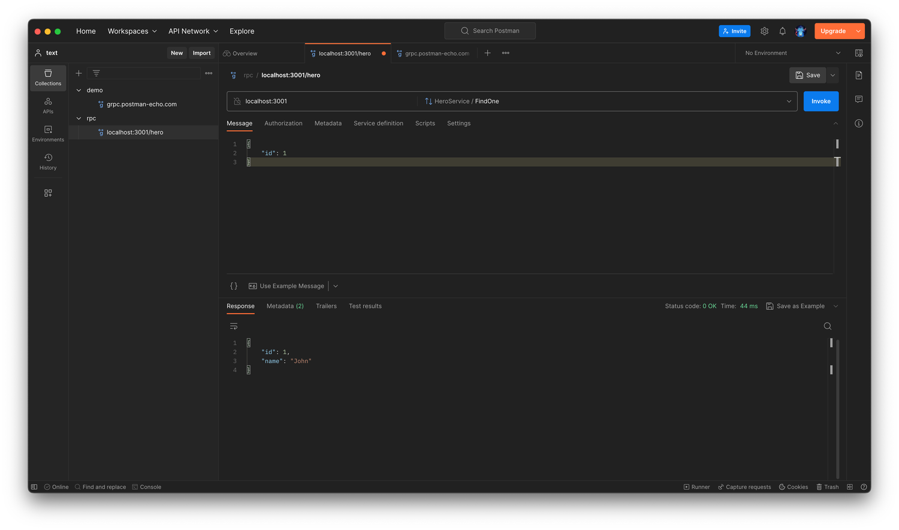This screenshot has width=899, height=530.
Task: Click Use Example Message
Action: (x=286, y=286)
